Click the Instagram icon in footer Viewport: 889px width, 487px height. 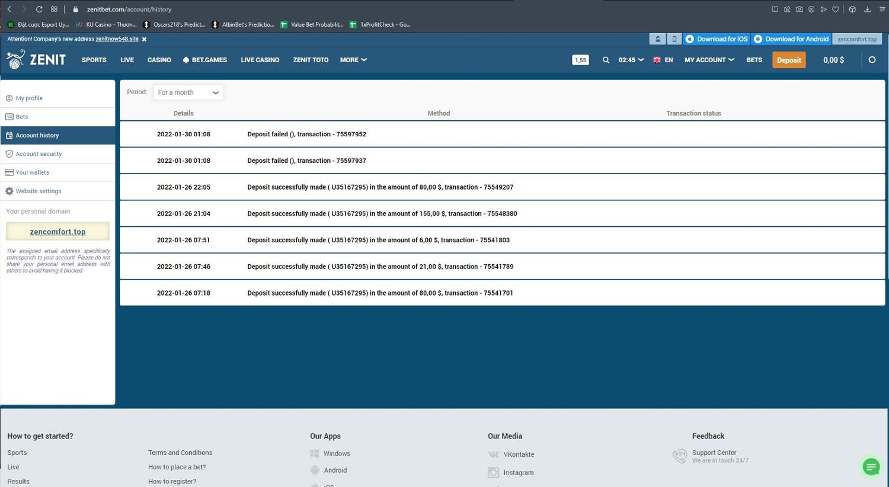click(x=493, y=472)
